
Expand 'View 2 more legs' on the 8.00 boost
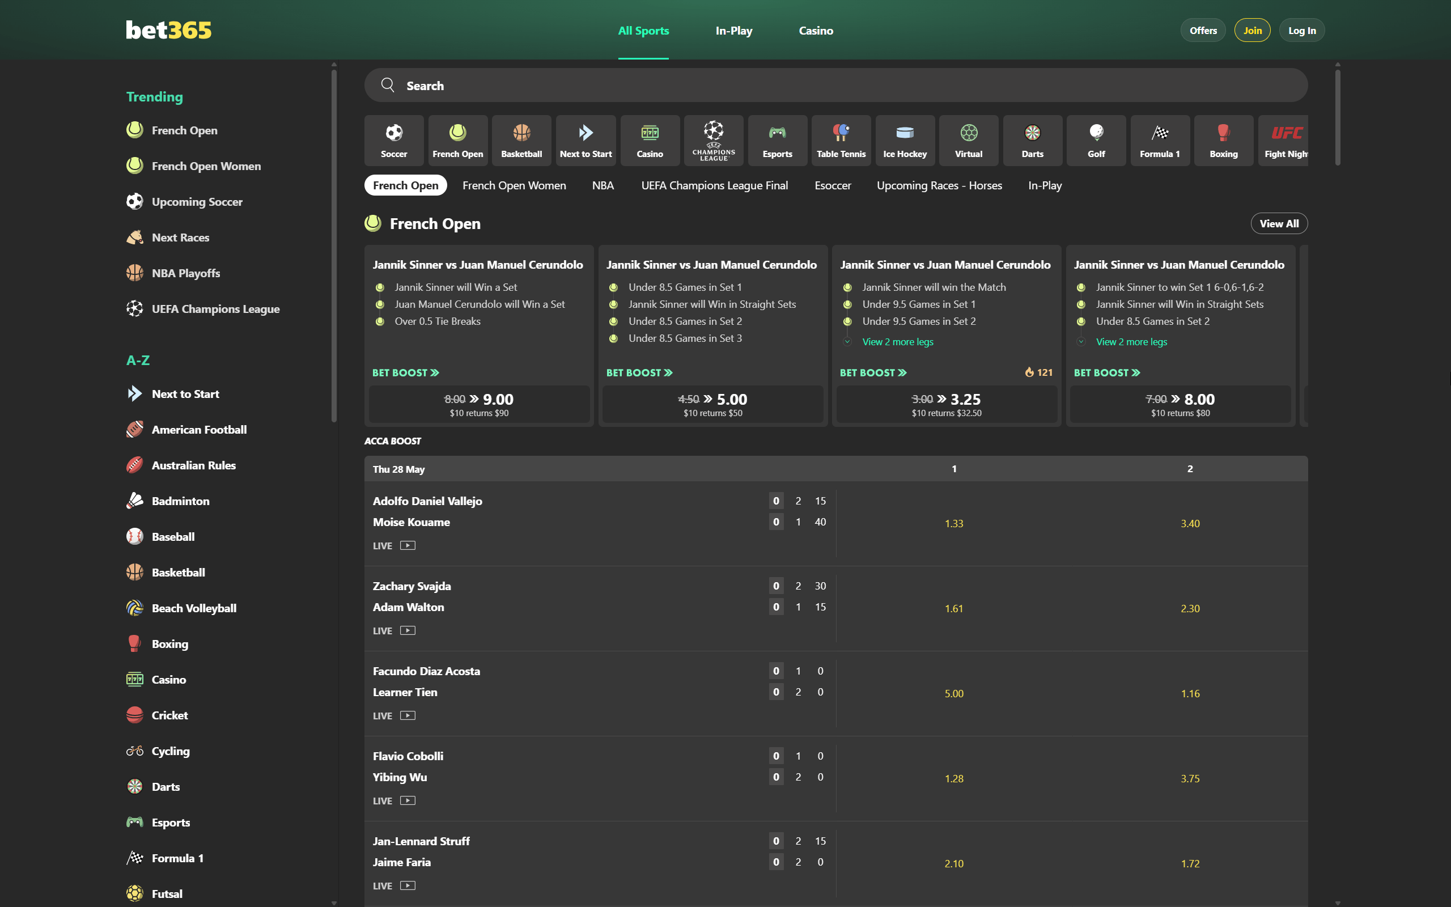click(x=1131, y=342)
